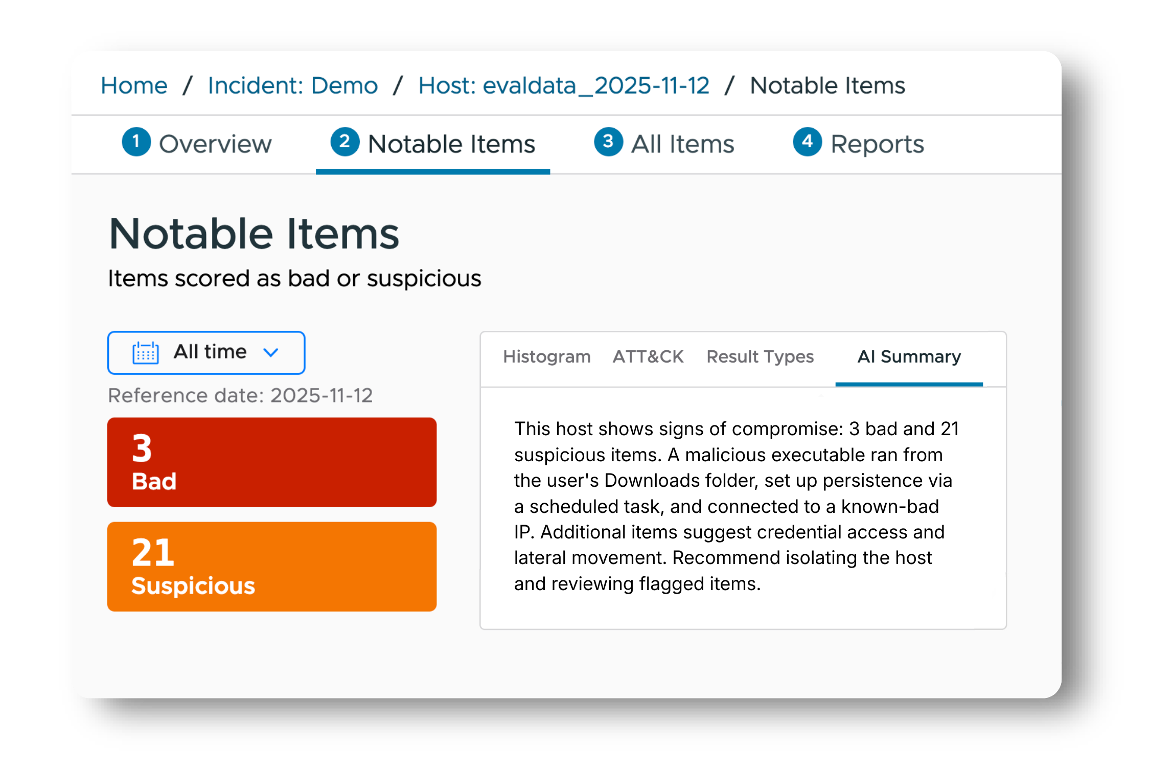View the Result Types tab

click(x=760, y=356)
